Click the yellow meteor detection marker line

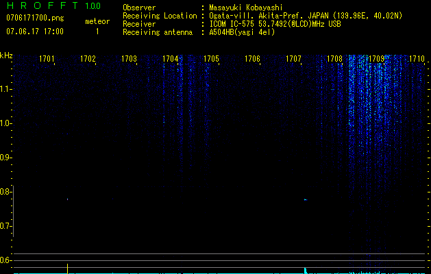(67, 269)
